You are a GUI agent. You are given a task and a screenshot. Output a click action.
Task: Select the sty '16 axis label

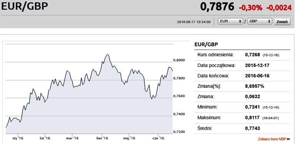pos(17,138)
